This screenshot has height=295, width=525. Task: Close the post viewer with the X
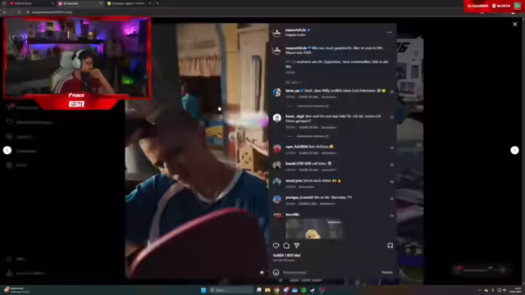[515, 24]
